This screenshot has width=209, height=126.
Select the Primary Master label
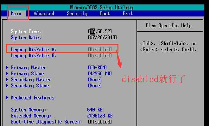(28, 68)
